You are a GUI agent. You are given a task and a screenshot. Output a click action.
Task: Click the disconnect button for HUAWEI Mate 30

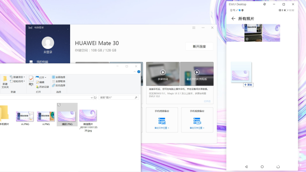pyautogui.click(x=199, y=46)
